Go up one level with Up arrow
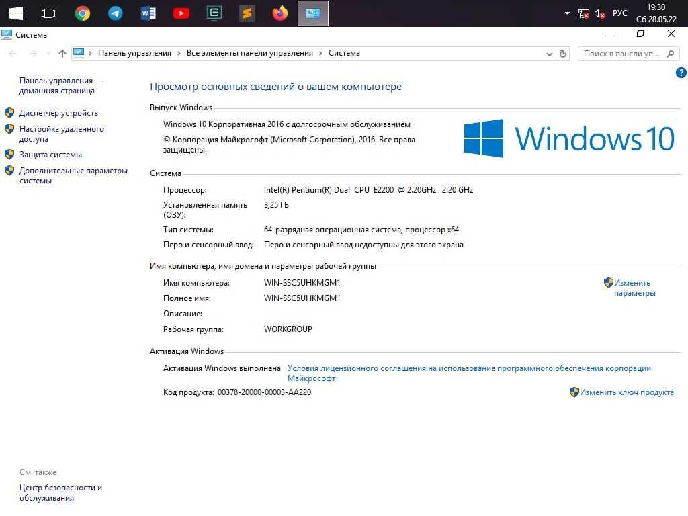688x516 pixels. (62, 54)
